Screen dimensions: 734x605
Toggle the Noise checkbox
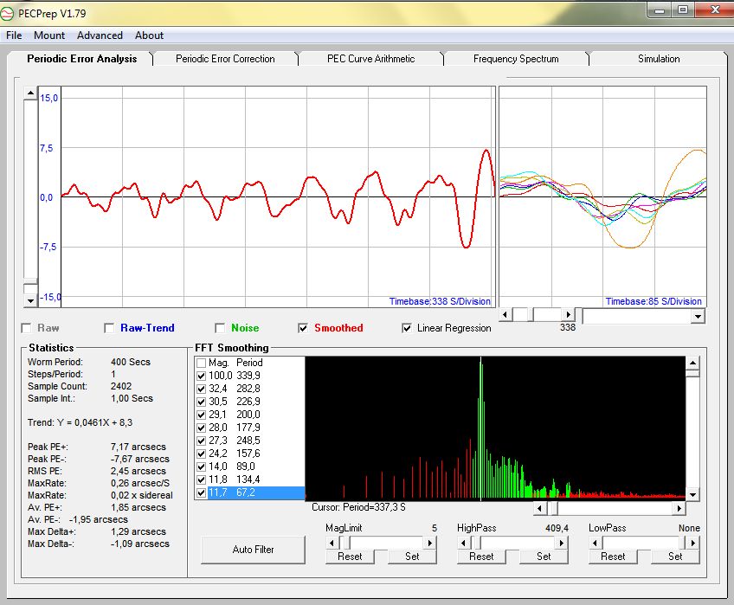220,328
